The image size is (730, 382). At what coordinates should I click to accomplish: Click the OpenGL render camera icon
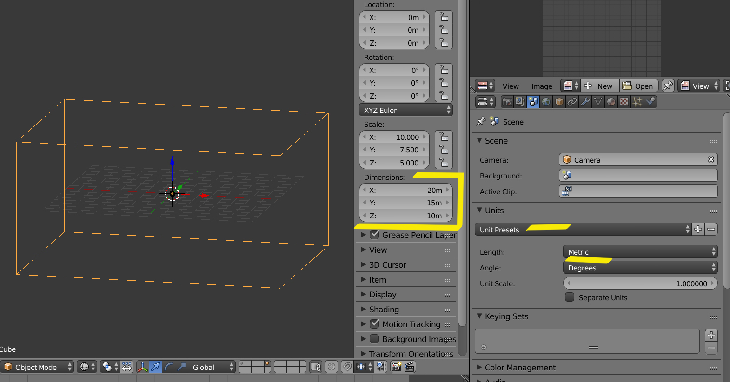tap(396, 367)
